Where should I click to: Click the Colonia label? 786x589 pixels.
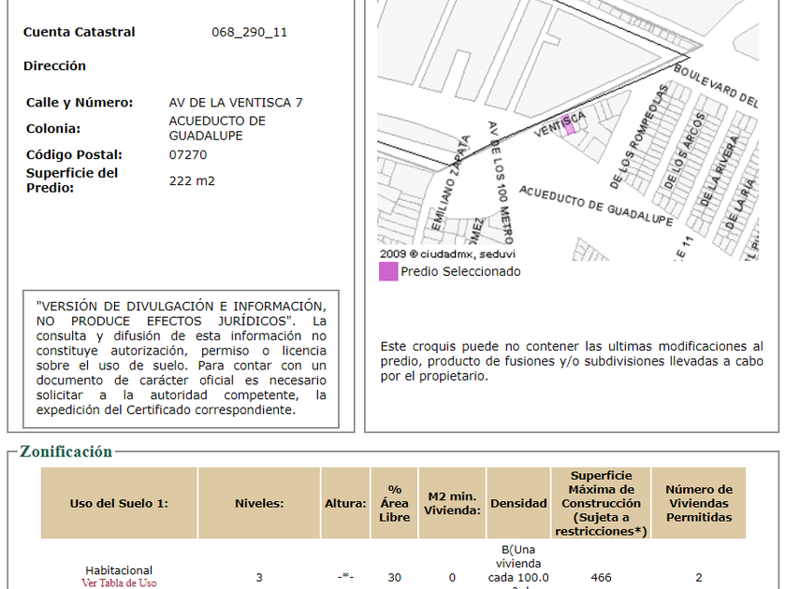53,129
